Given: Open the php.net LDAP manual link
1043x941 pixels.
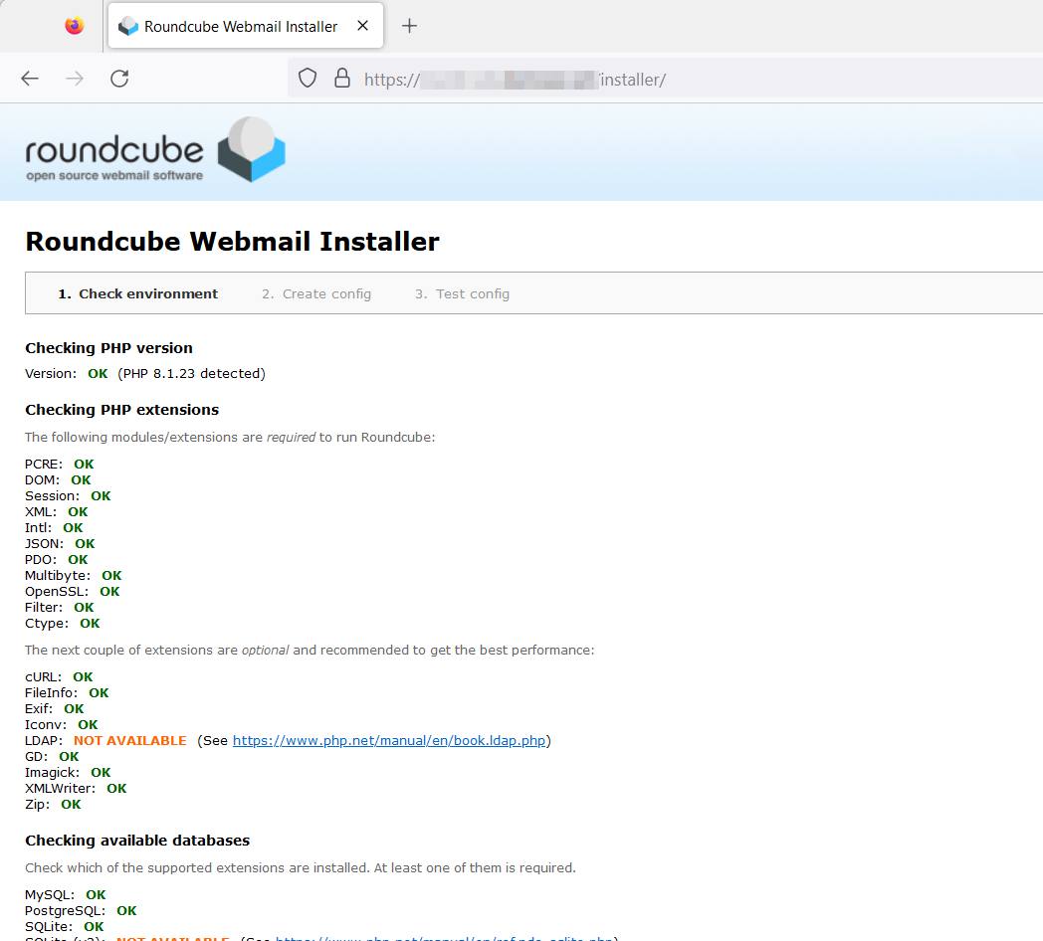Looking at the screenshot, I should coord(389,741).
